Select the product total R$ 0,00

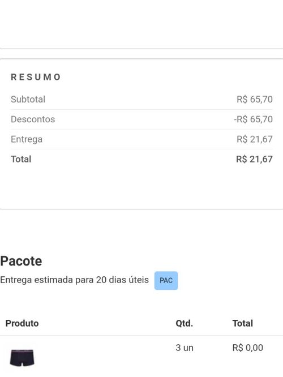click(248, 348)
